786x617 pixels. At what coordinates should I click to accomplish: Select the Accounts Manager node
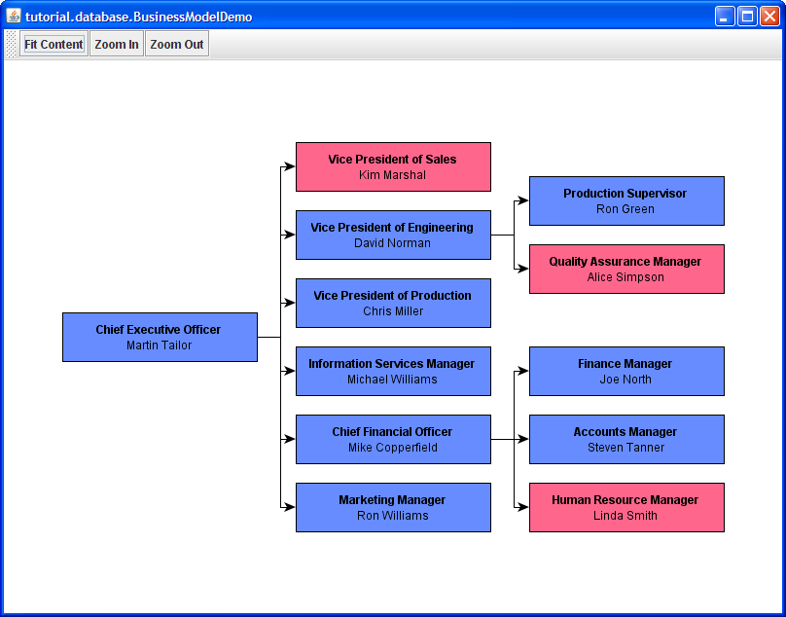tap(626, 439)
